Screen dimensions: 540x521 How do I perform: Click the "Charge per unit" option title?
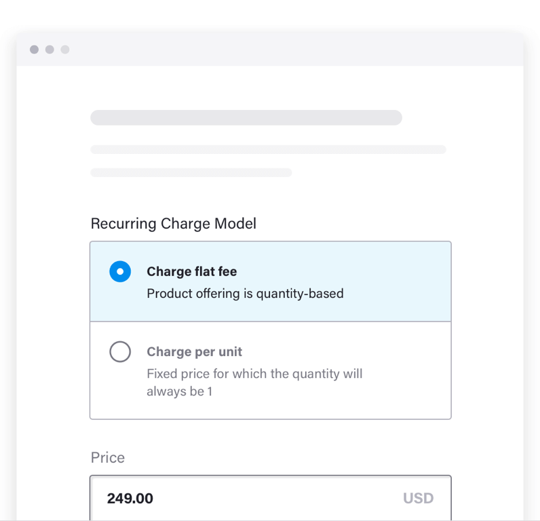coord(195,351)
